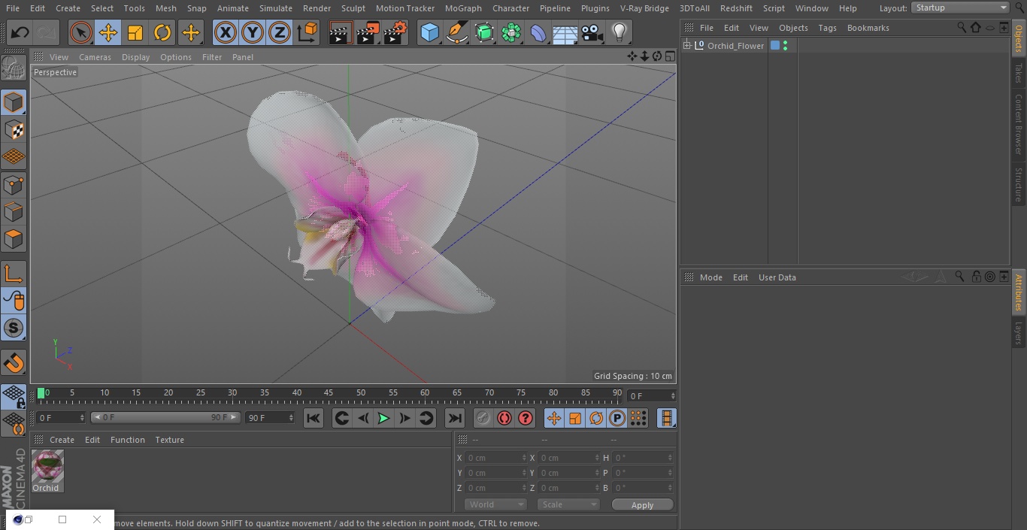Open the Structure side tab
The image size is (1027, 530).
point(1019,184)
